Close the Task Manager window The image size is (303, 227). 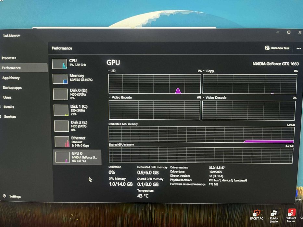(x=300, y=32)
